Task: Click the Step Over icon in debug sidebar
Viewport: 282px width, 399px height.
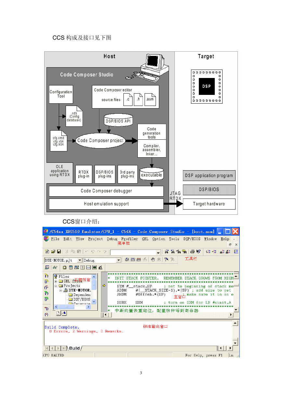Action: tap(46, 282)
